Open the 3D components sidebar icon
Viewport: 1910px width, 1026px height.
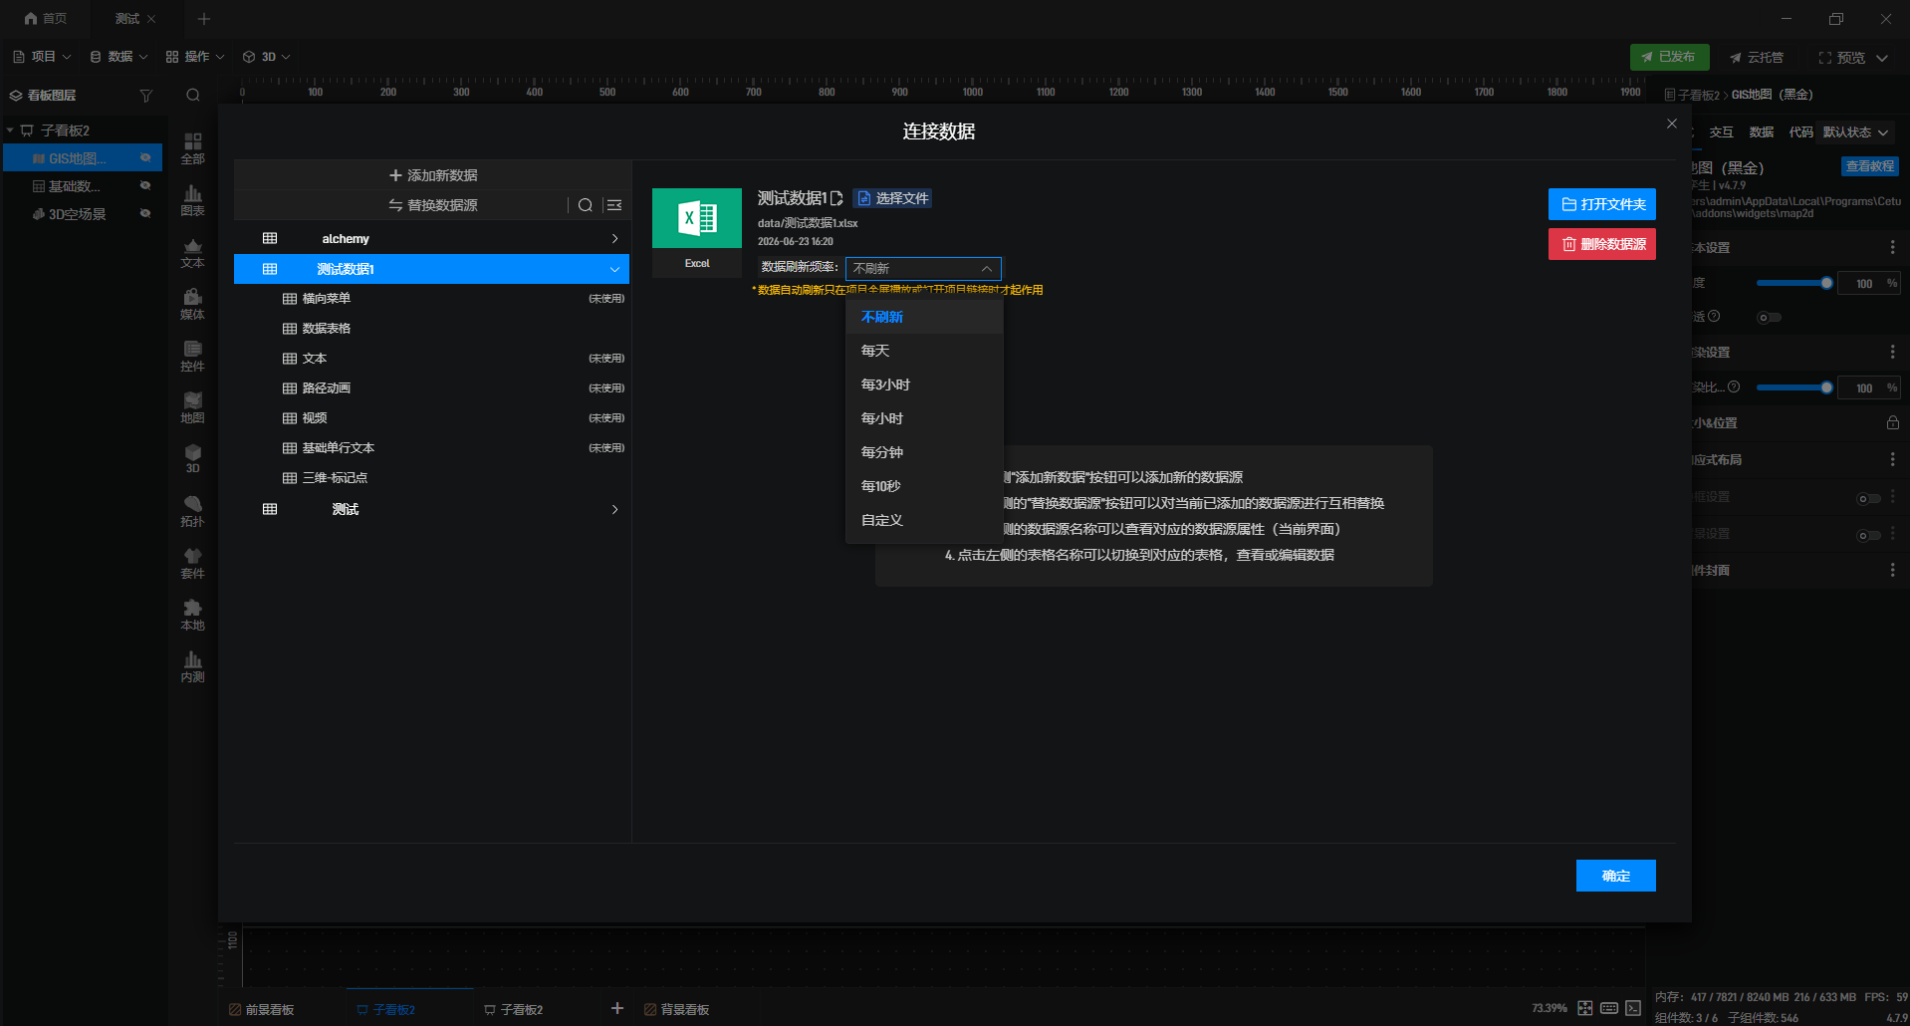[192, 459]
